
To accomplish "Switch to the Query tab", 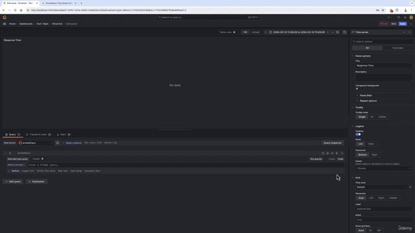I will pyautogui.click(x=12, y=135).
